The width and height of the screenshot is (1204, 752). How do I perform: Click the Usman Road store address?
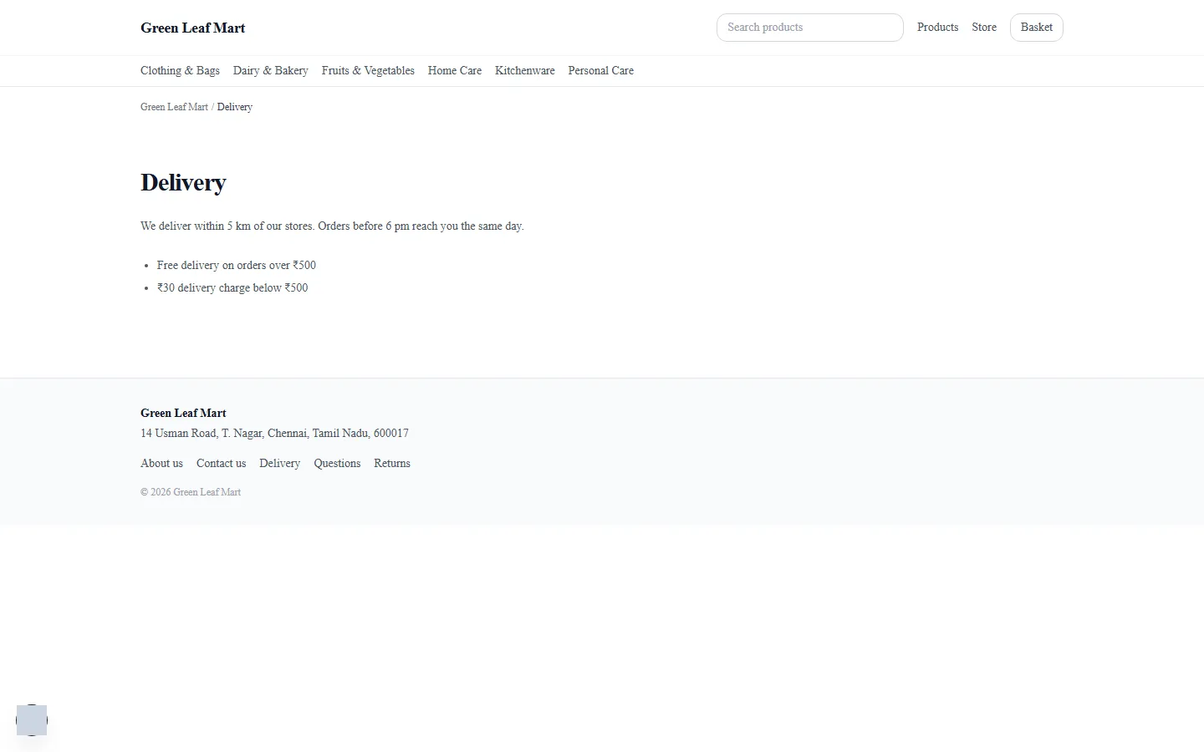(274, 434)
